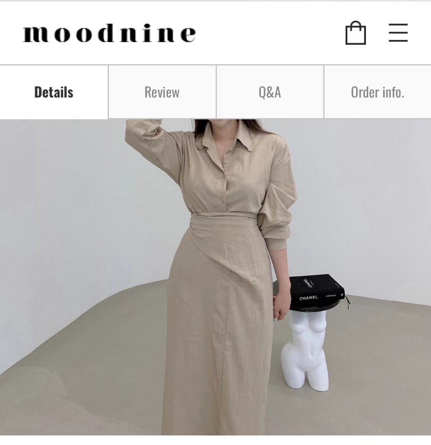431x445 pixels.
Task: Open the Q&A tab
Action: click(270, 92)
